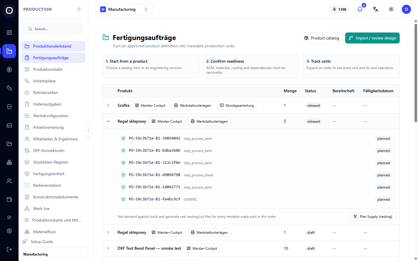This screenshot has height=261, width=418.
Task: Click the app logo icon
Action: point(9,10)
